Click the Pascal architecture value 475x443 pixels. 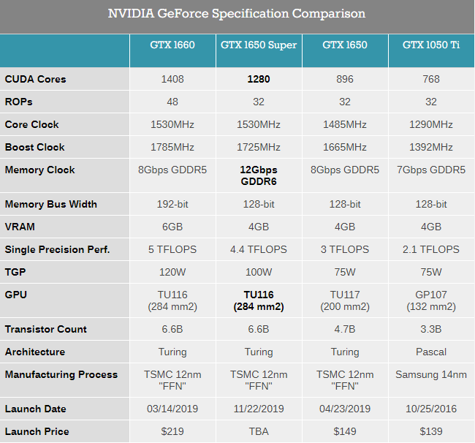pyautogui.click(x=431, y=352)
